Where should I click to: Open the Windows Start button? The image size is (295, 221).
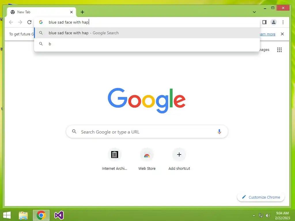(x=7, y=215)
